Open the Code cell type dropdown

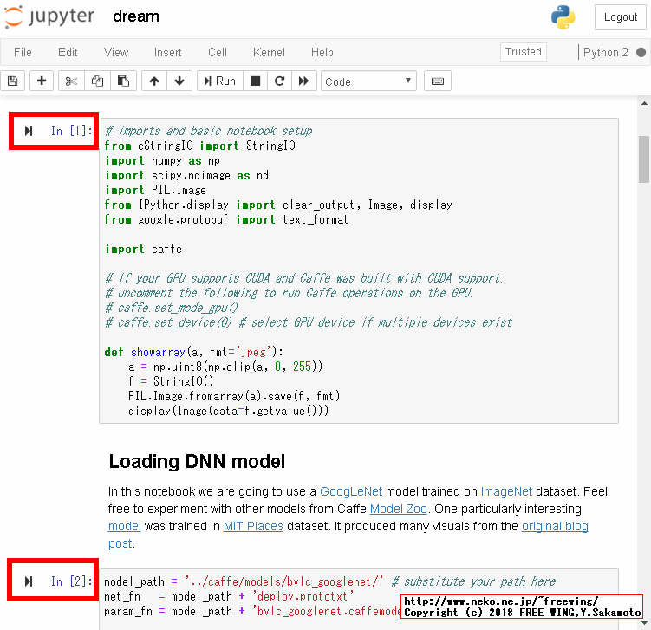(x=369, y=81)
